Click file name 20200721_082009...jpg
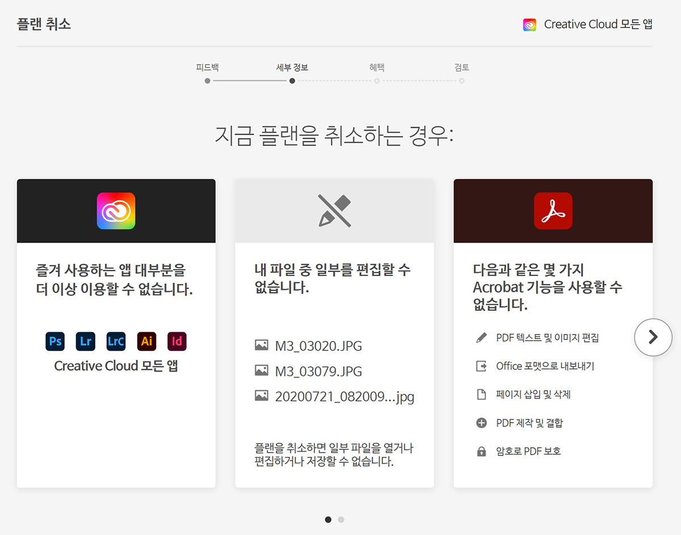The width and height of the screenshot is (681, 535). click(344, 396)
